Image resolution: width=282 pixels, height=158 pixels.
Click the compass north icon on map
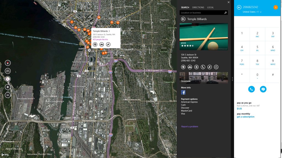click(x=8, y=63)
